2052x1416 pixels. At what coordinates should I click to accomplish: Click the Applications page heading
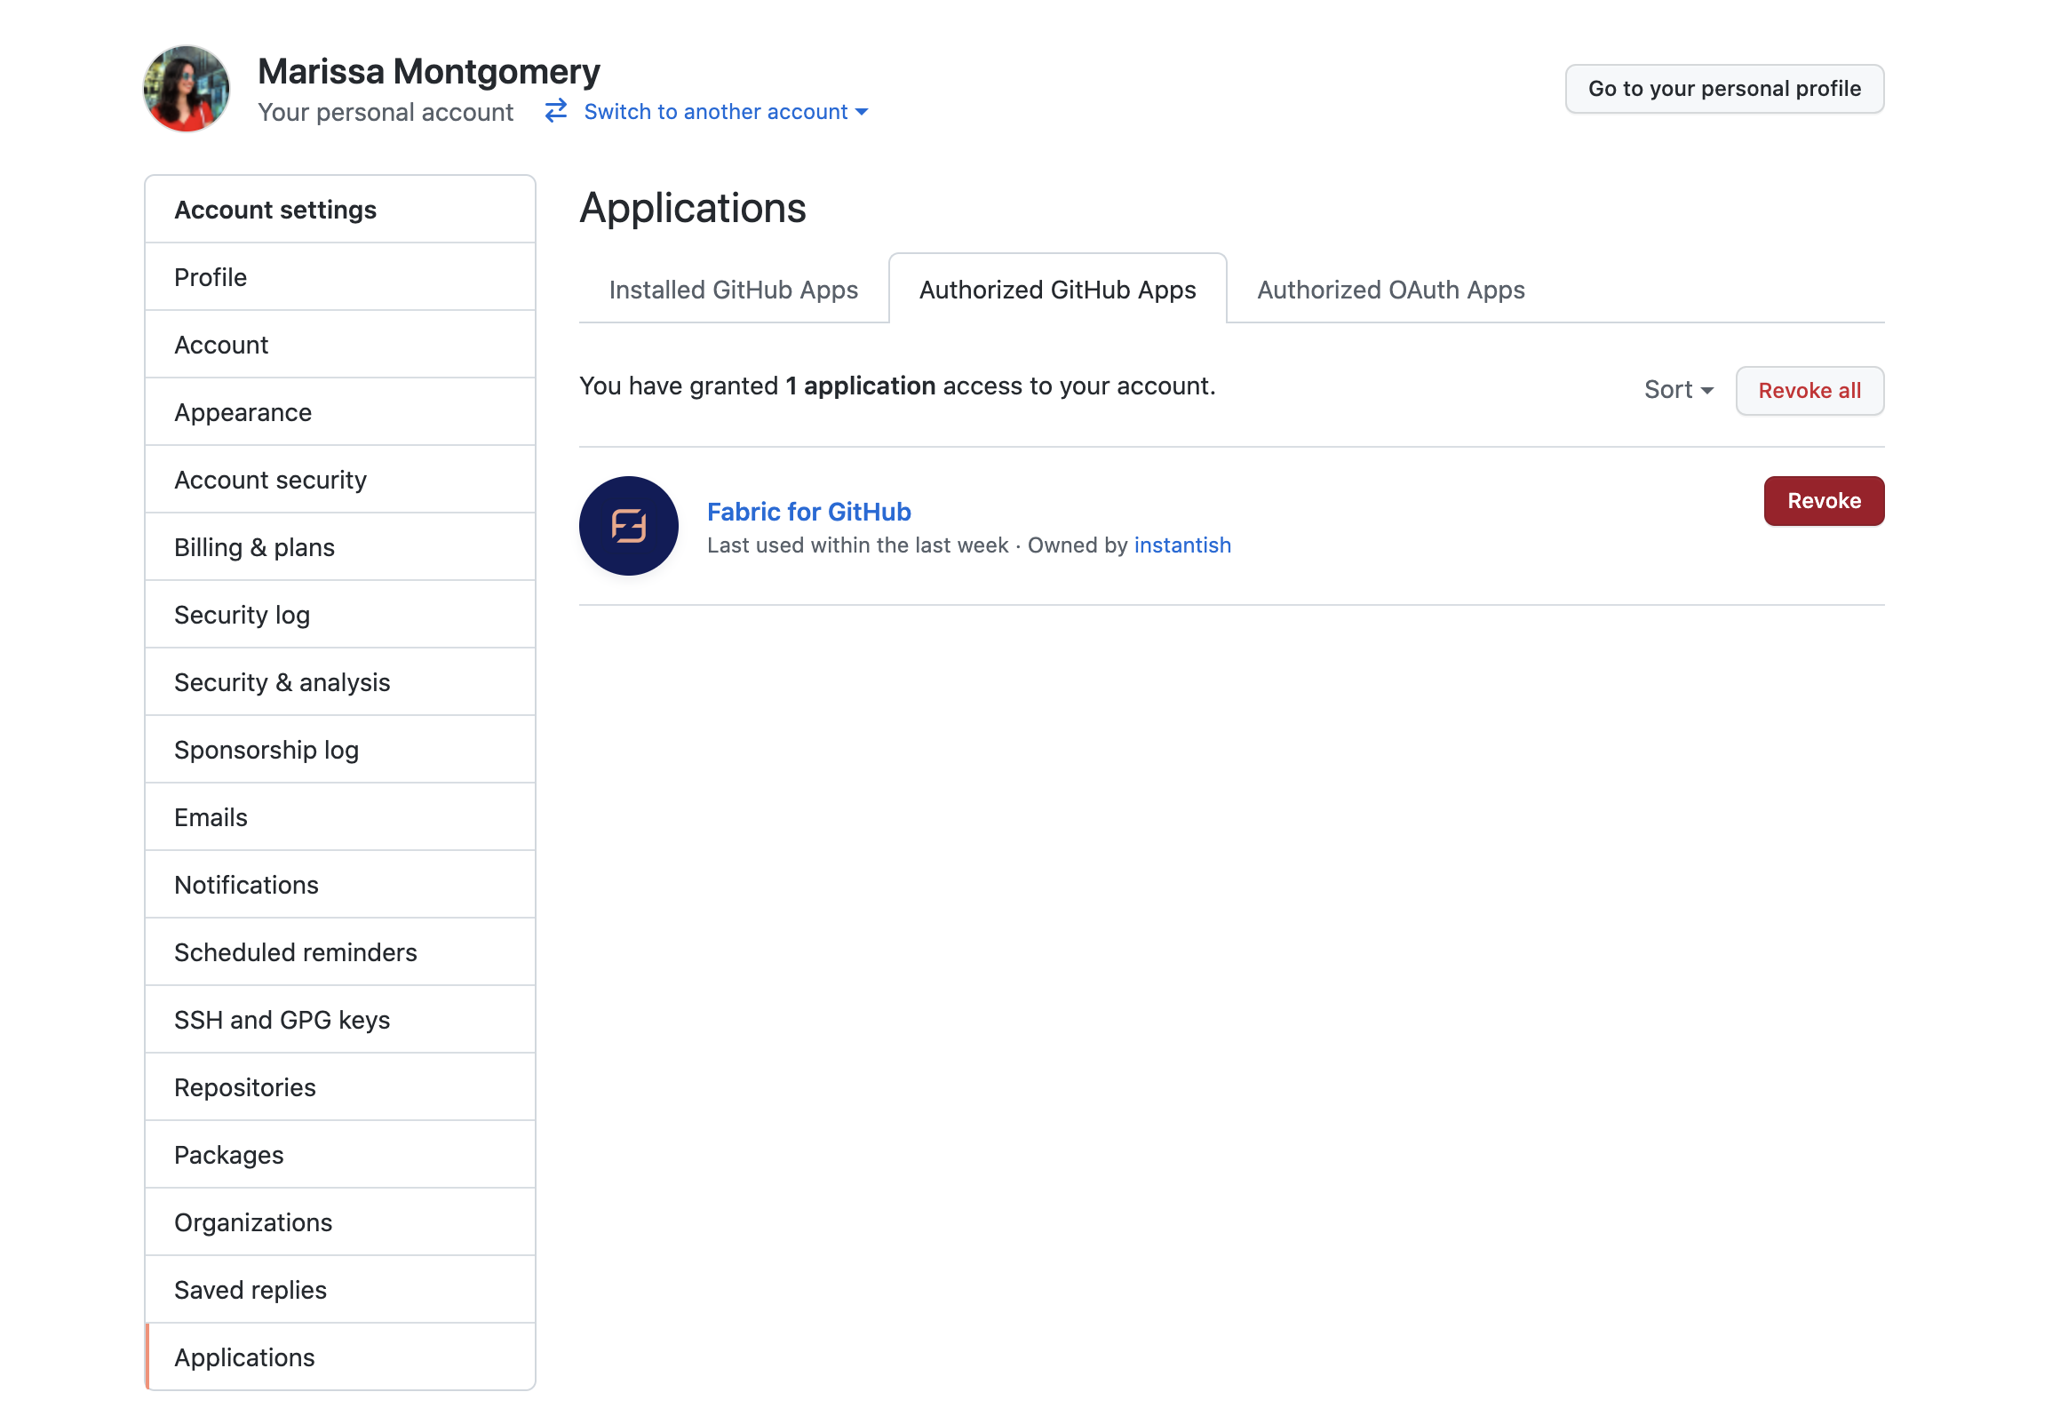(x=693, y=208)
